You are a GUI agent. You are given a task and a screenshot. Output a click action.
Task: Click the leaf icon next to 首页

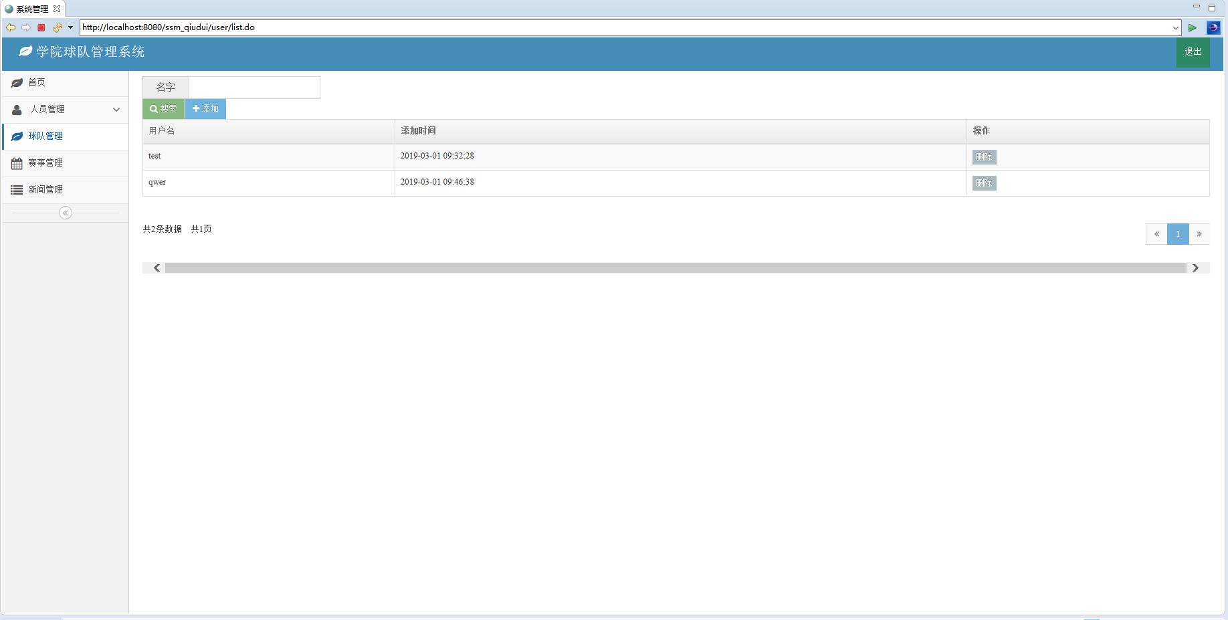[x=17, y=83]
